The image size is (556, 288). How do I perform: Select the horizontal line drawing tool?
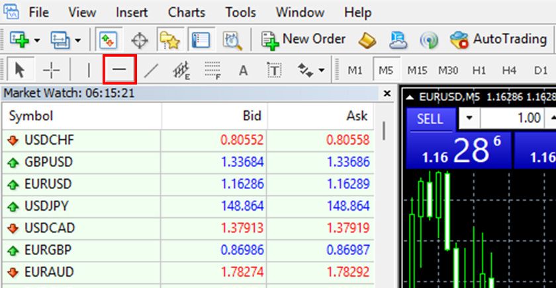coord(120,69)
